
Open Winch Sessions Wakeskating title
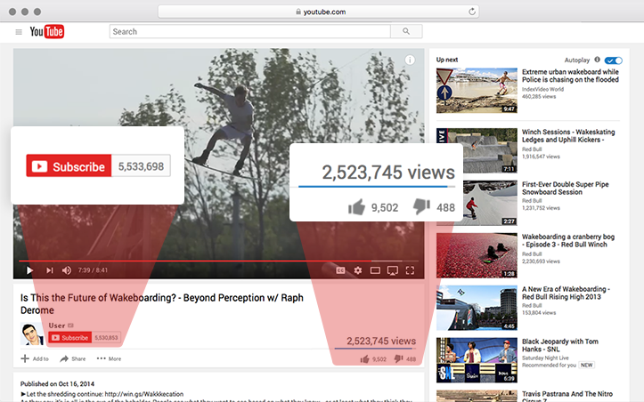(x=568, y=136)
